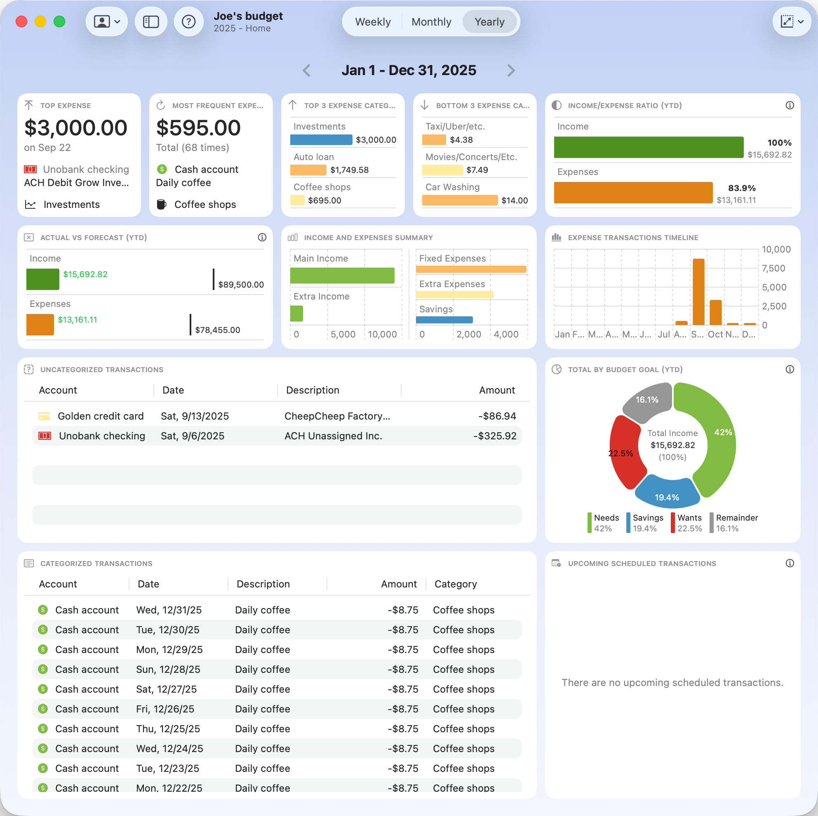Screen dimensions: 818x816
Task: Expand the profile account dropdown chevron
Action: pyautogui.click(x=118, y=21)
